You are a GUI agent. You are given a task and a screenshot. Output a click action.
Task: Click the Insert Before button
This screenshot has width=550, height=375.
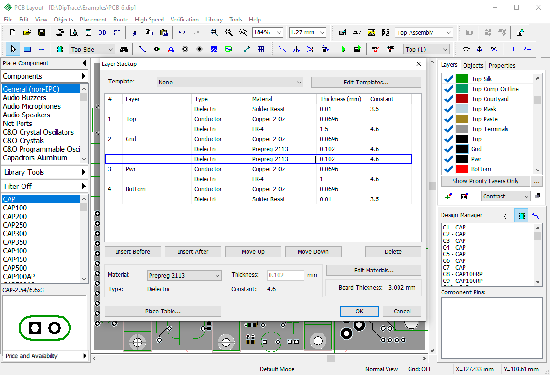(x=132, y=252)
